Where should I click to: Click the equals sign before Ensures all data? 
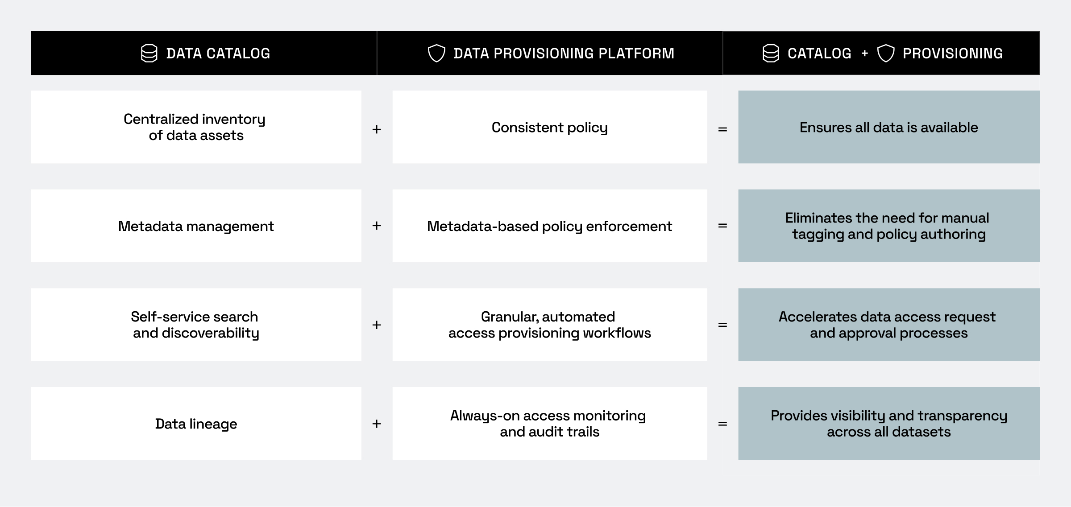coord(722,129)
